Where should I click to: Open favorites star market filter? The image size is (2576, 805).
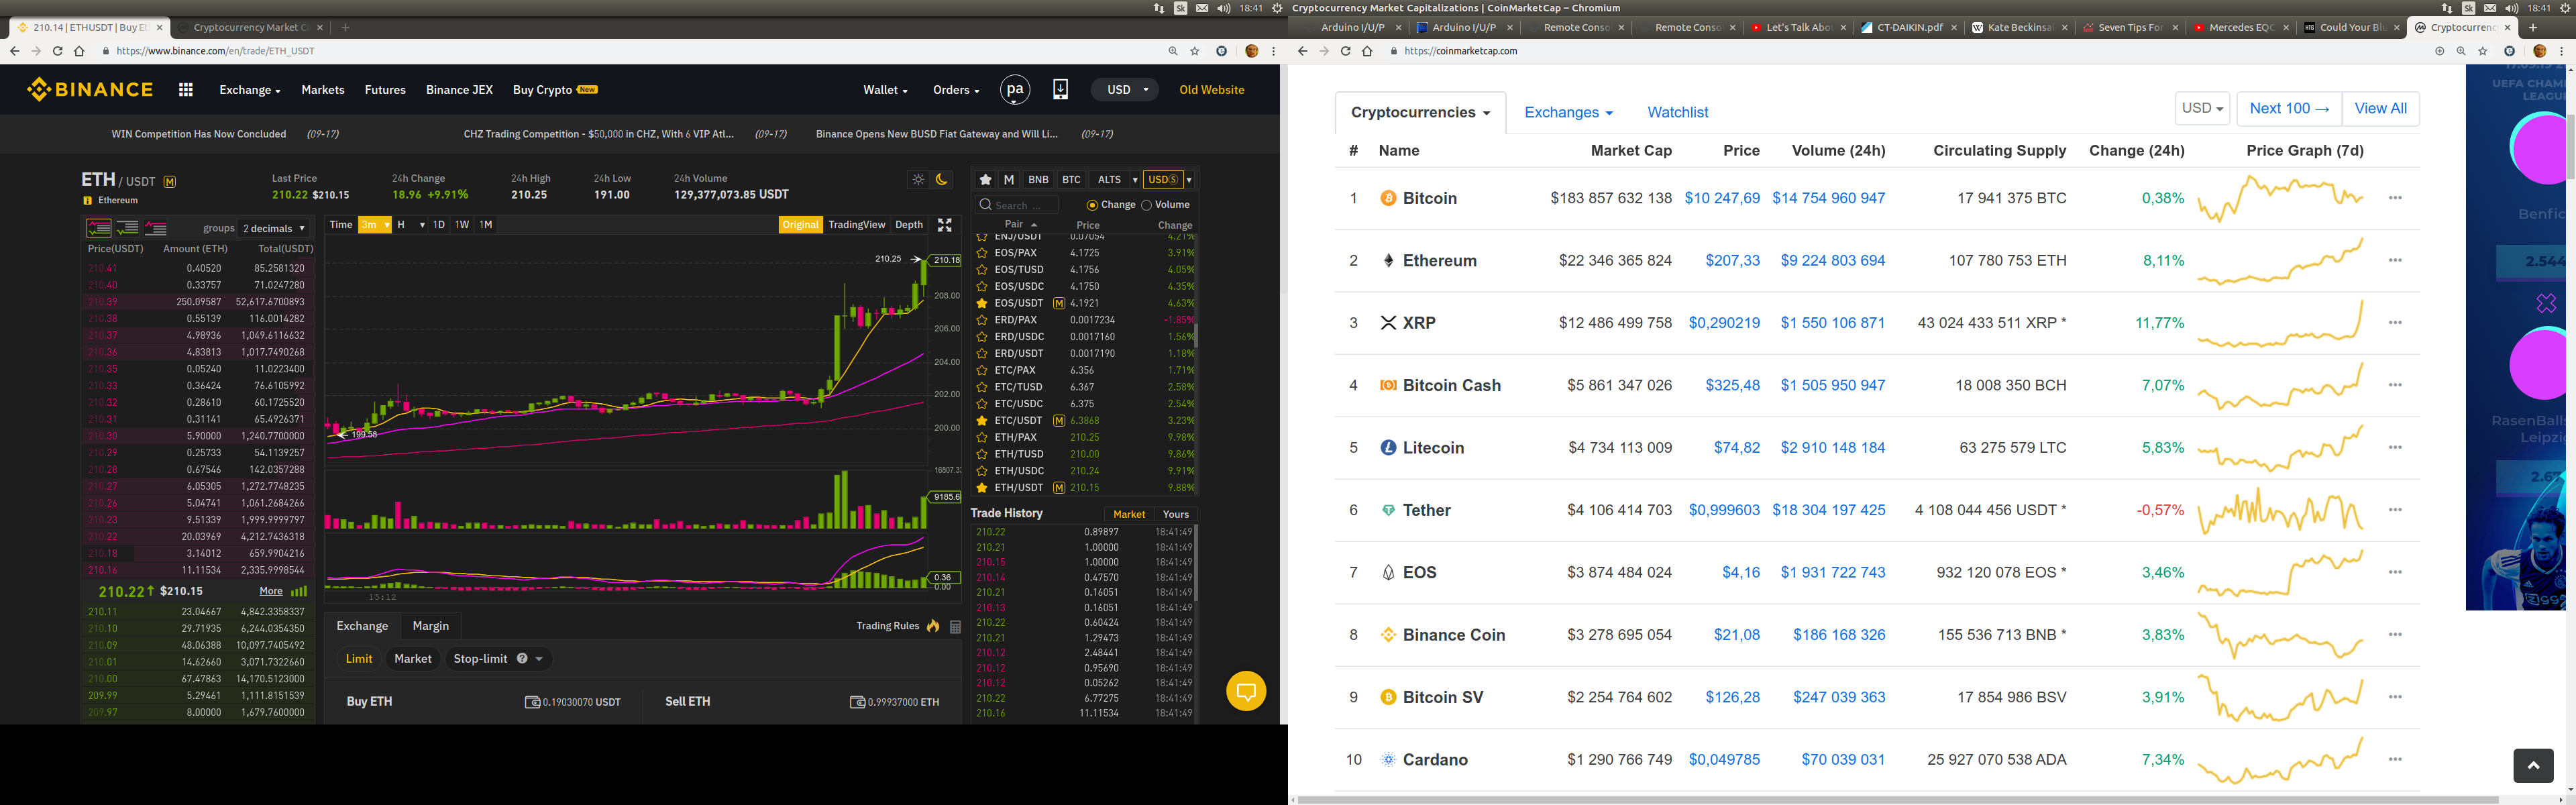click(x=985, y=180)
